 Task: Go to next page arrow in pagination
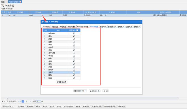pyautogui.click(x=27, y=101)
